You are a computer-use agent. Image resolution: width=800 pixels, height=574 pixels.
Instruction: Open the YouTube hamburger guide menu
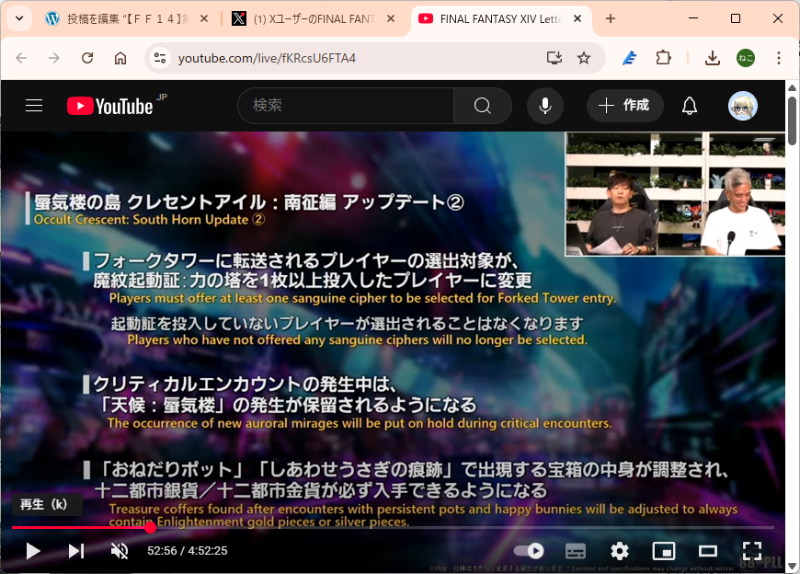click(x=34, y=106)
